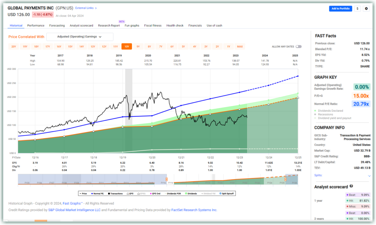The height and width of the screenshot is (225, 376).
Task: Toggle the Split Spinoff legend item
Action: tap(228, 193)
